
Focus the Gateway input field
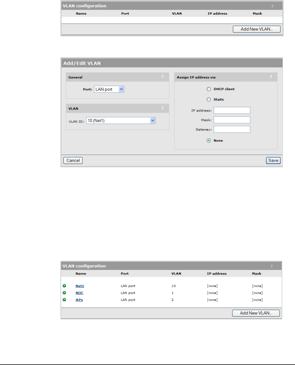tap(232, 130)
